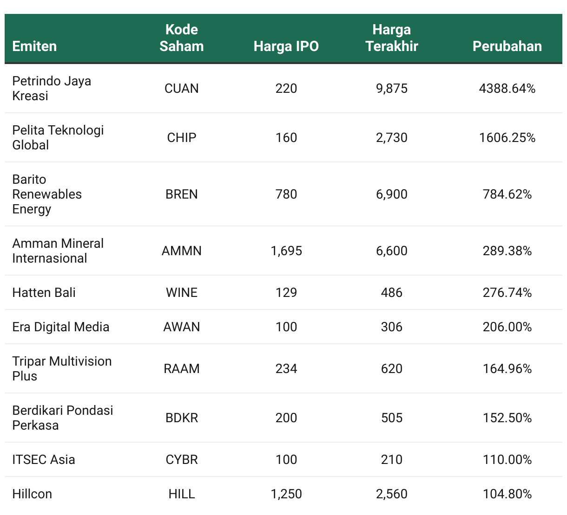This screenshot has height=515, width=567.
Task: Click the Harga Terakhir column header
Action: (x=391, y=38)
